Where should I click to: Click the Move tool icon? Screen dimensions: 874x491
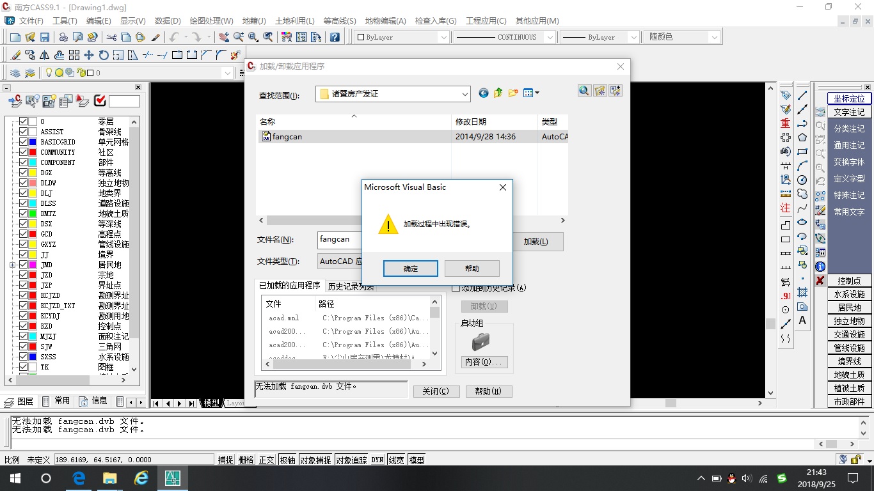tap(89, 56)
